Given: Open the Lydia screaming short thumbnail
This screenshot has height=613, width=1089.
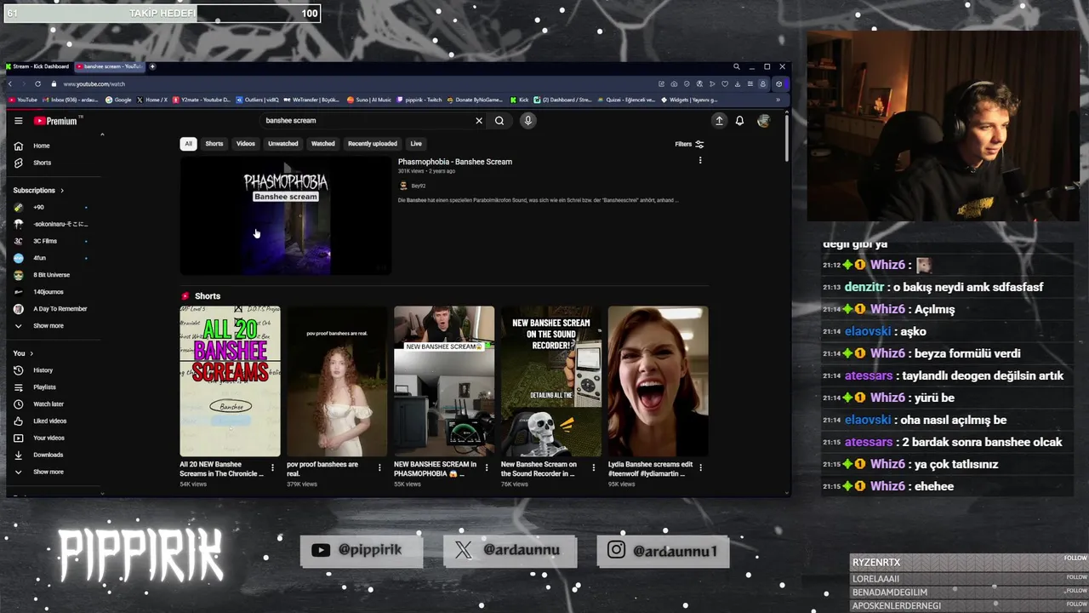Looking at the screenshot, I should tap(658, 381).
